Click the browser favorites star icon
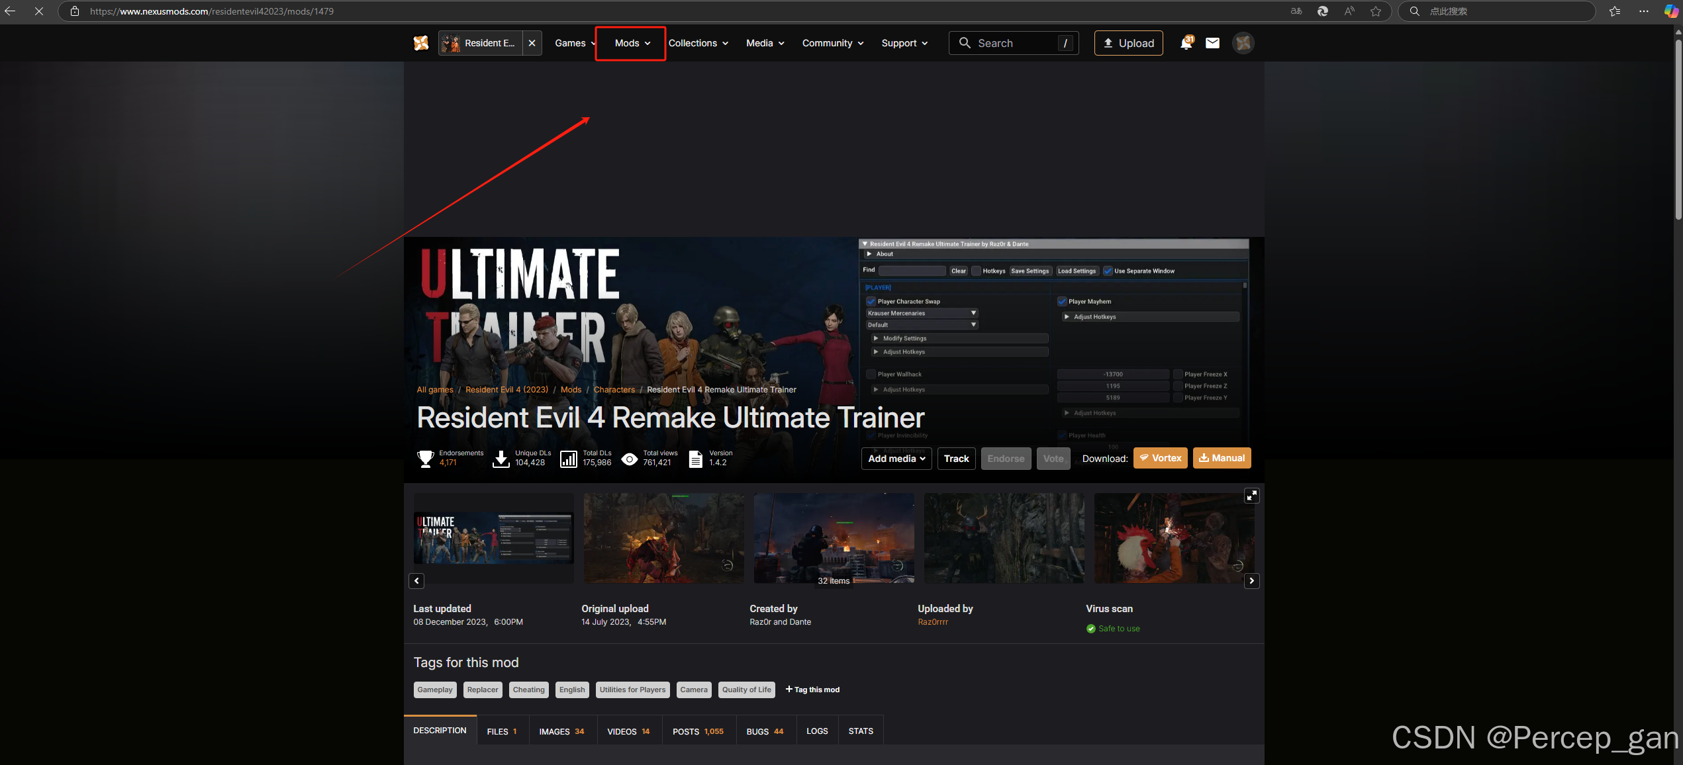The image size is (1683, 765). [1376, 11]
